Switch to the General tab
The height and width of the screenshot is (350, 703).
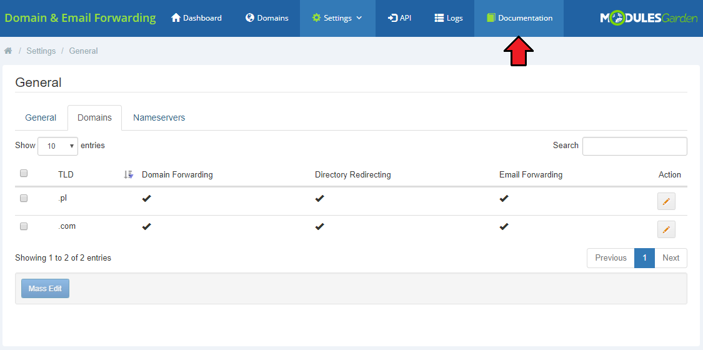pyautogui.click(x=41, y=117)
